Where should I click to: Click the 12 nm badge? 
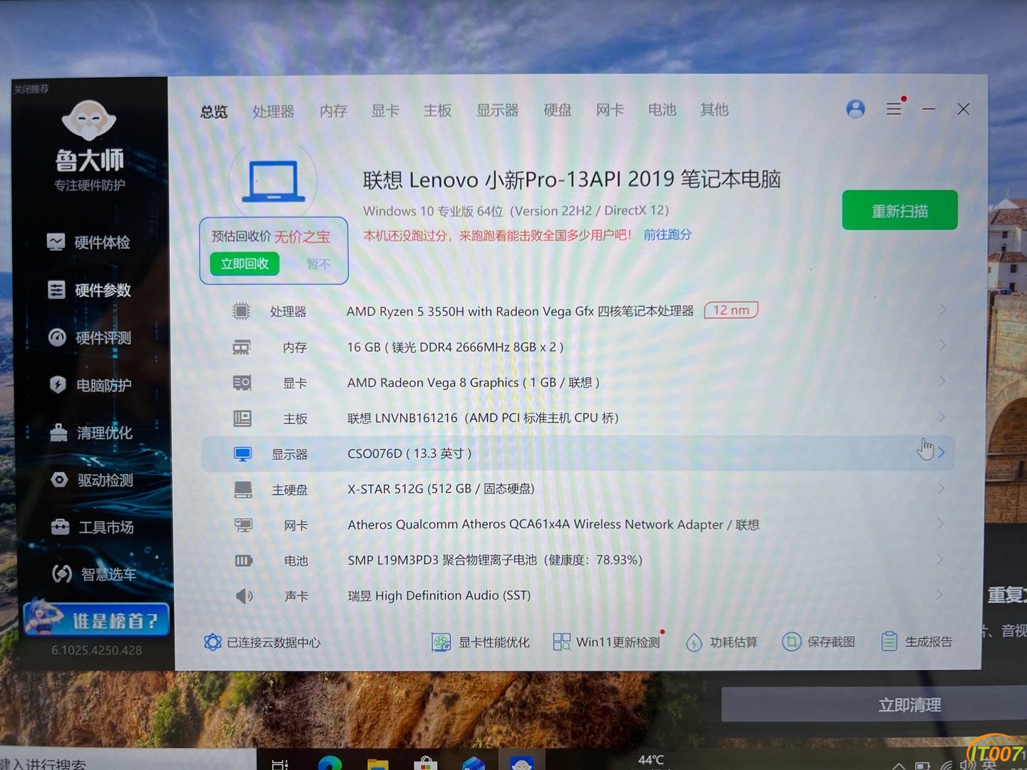click(731, 310)
